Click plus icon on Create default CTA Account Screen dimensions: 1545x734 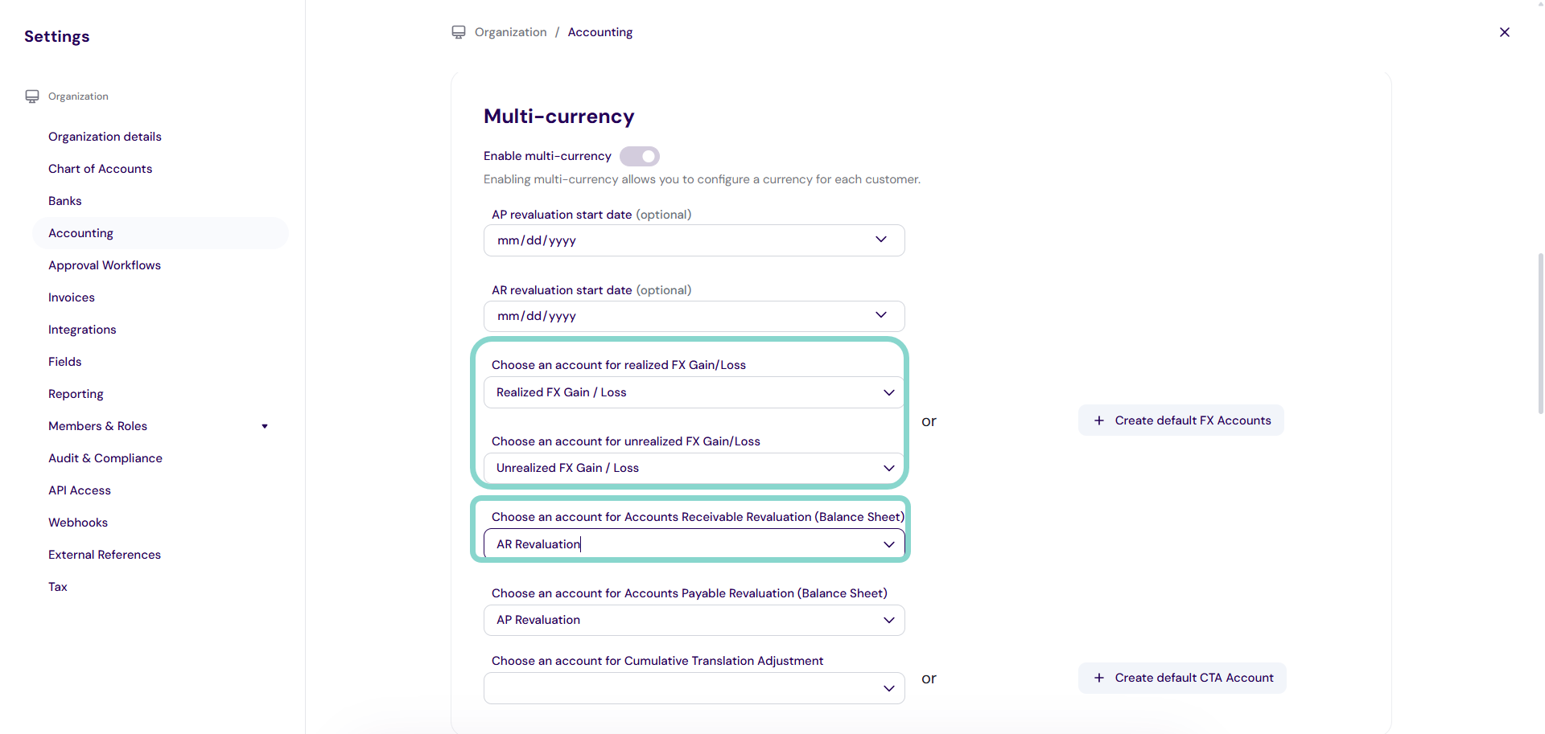[x=1098, y=678]
